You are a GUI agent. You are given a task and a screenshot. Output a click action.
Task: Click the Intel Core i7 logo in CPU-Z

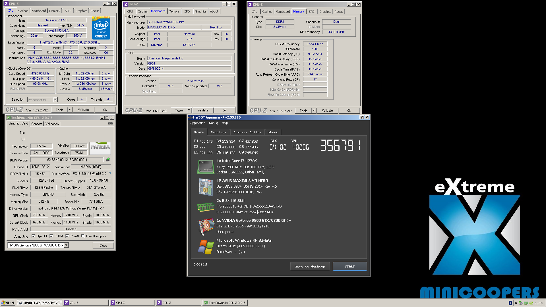pyautogui.click(x=101, y=28)
